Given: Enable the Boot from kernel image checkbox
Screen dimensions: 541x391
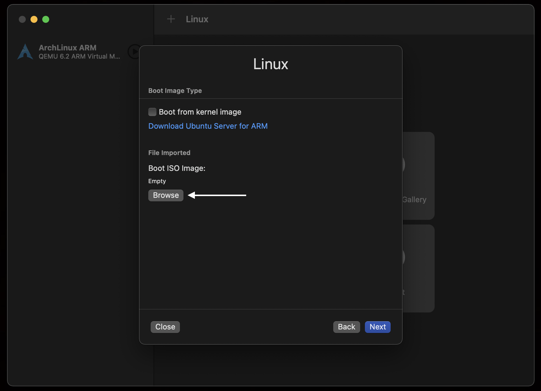Looking at the screenshot, I should click(152, 112).
